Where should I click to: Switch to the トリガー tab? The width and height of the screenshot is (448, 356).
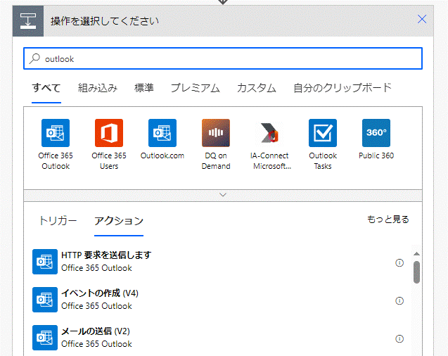point(58,221)
